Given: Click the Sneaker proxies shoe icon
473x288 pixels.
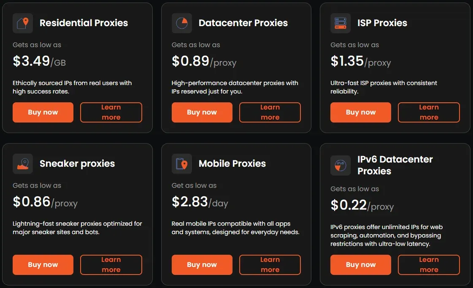Looking at the screenshot, I should click(x=23, y=164).
